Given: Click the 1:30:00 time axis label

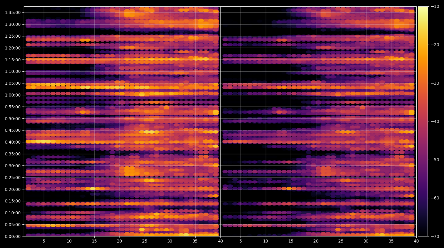Looking at the screenshot, I should pyautogui.click(x=13, y=24).
